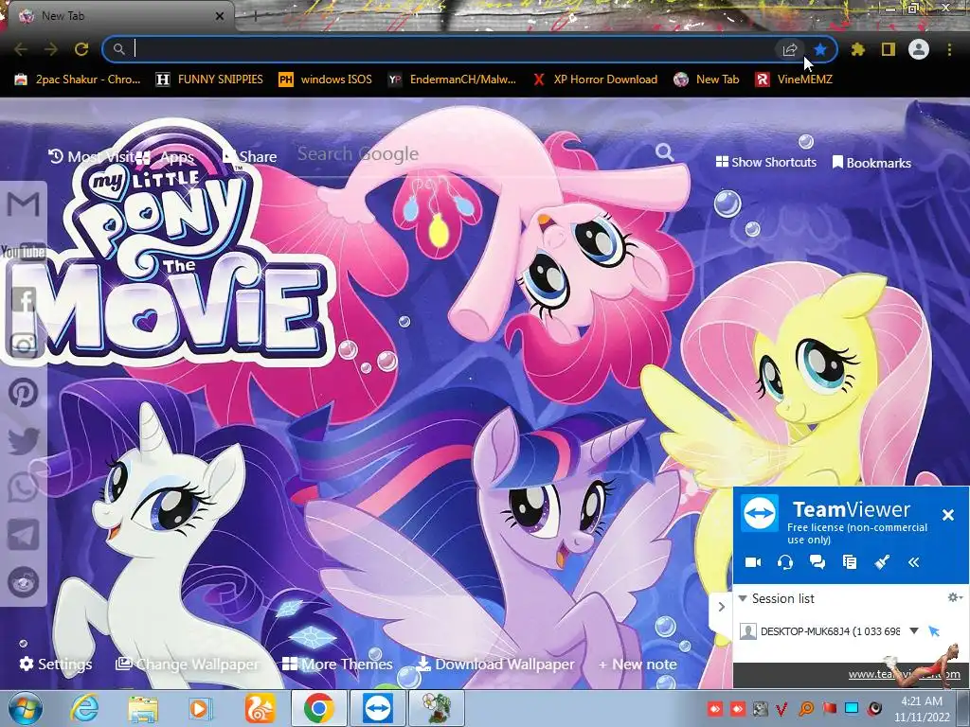Open Instagram shortcut in left sidebar

24,346
